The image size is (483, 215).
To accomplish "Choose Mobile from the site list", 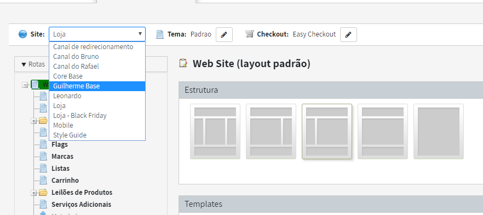I will pos(97,126).
